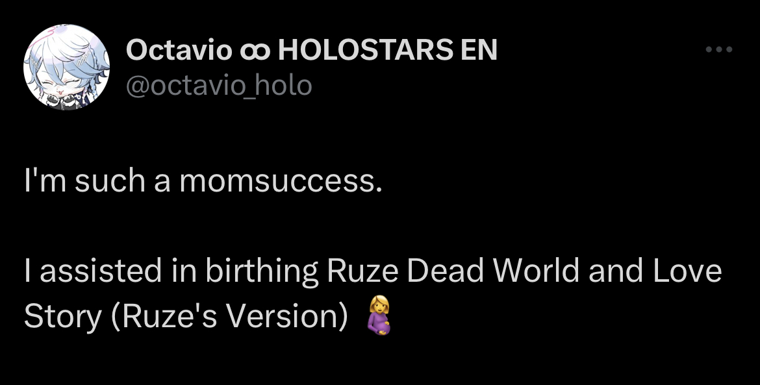This screenshot has width=760, height=385.
Task: Click EN at end of display name
Action: pos(479,49)
